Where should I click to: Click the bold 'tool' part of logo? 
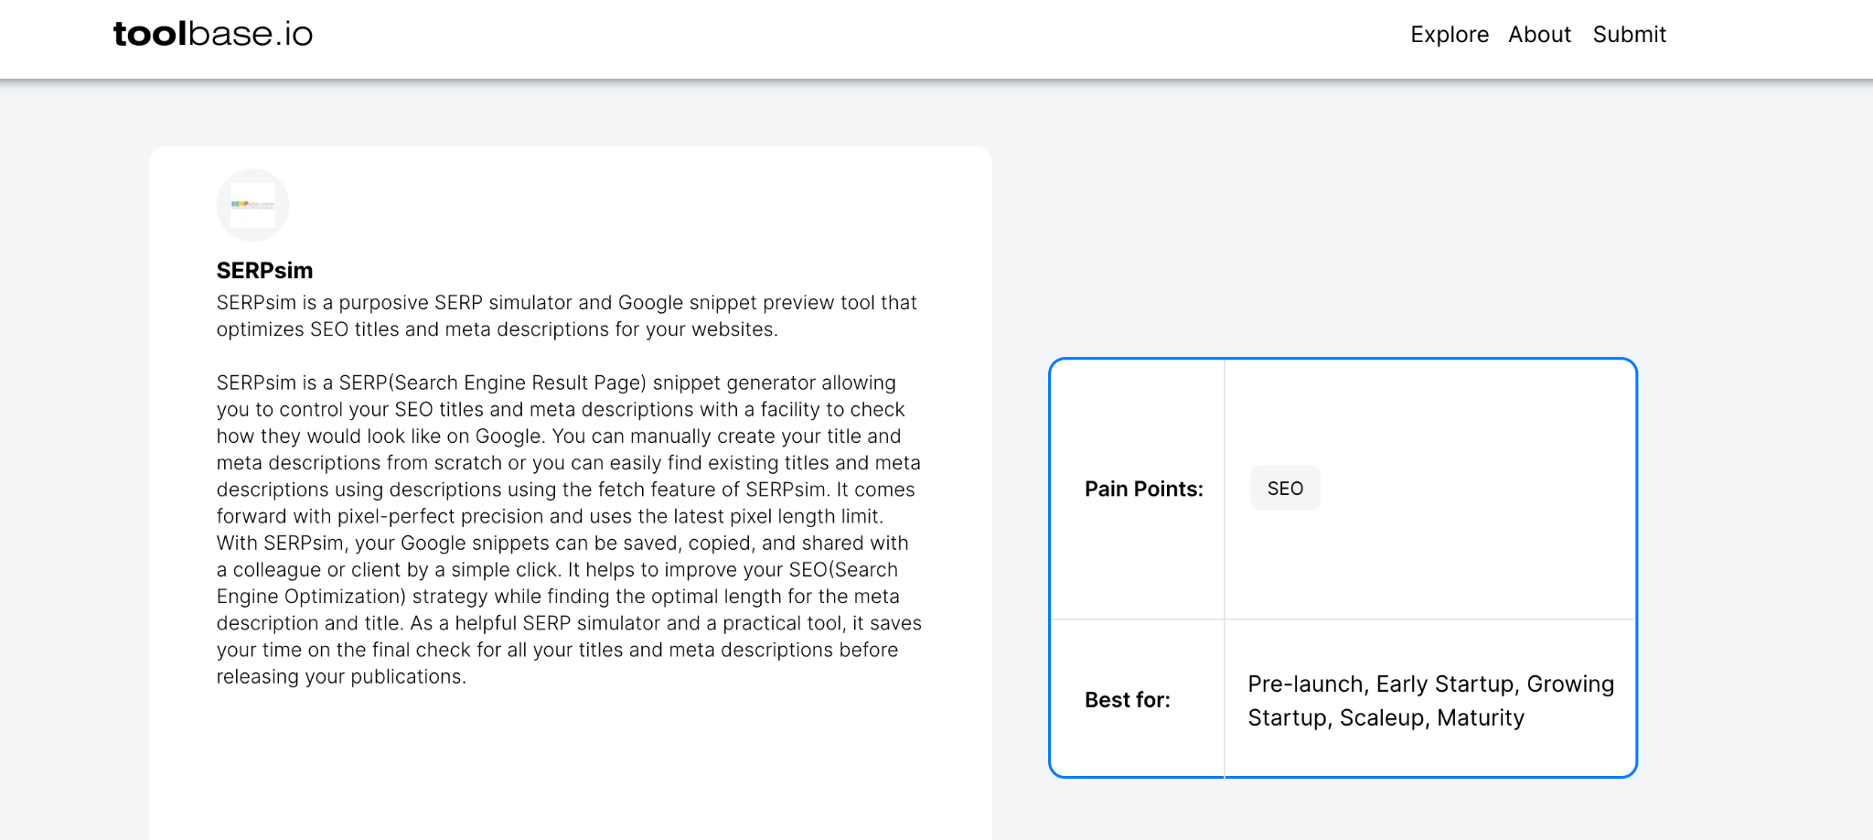150,34
